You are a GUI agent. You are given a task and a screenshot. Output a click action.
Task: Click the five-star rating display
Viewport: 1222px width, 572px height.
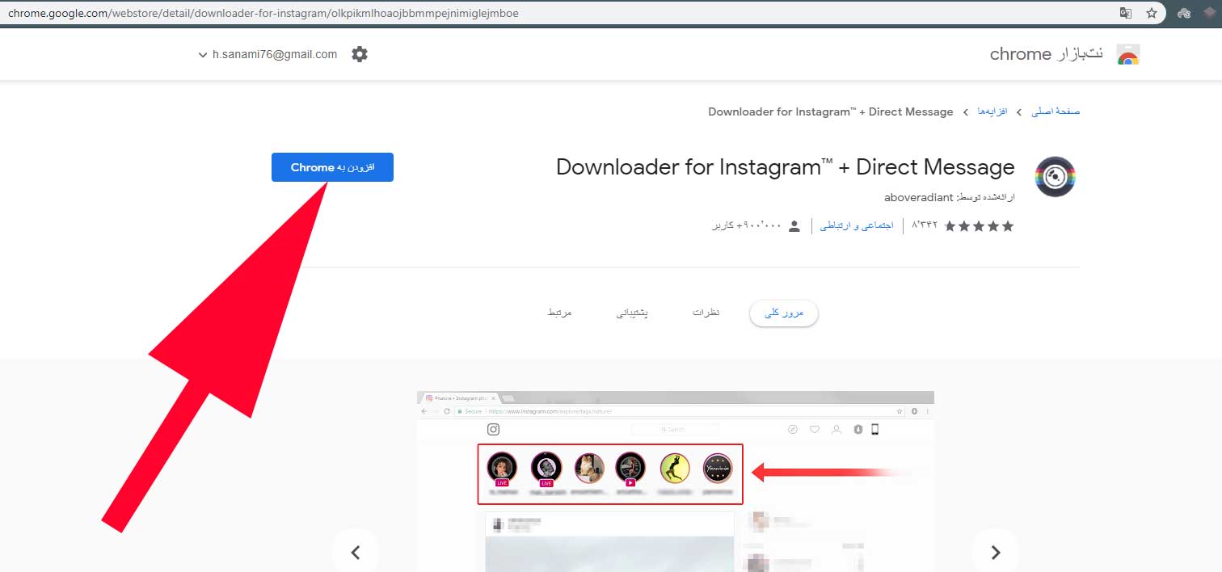pyautogui.click(x=979, y=226)
